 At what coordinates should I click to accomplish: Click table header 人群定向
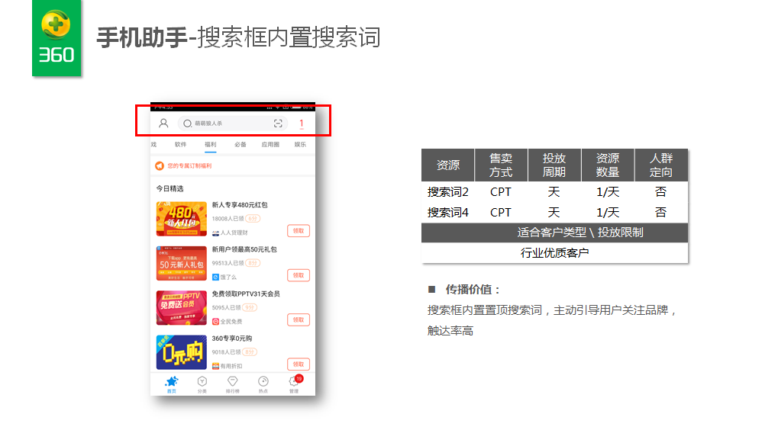click(x=661, y=165)
